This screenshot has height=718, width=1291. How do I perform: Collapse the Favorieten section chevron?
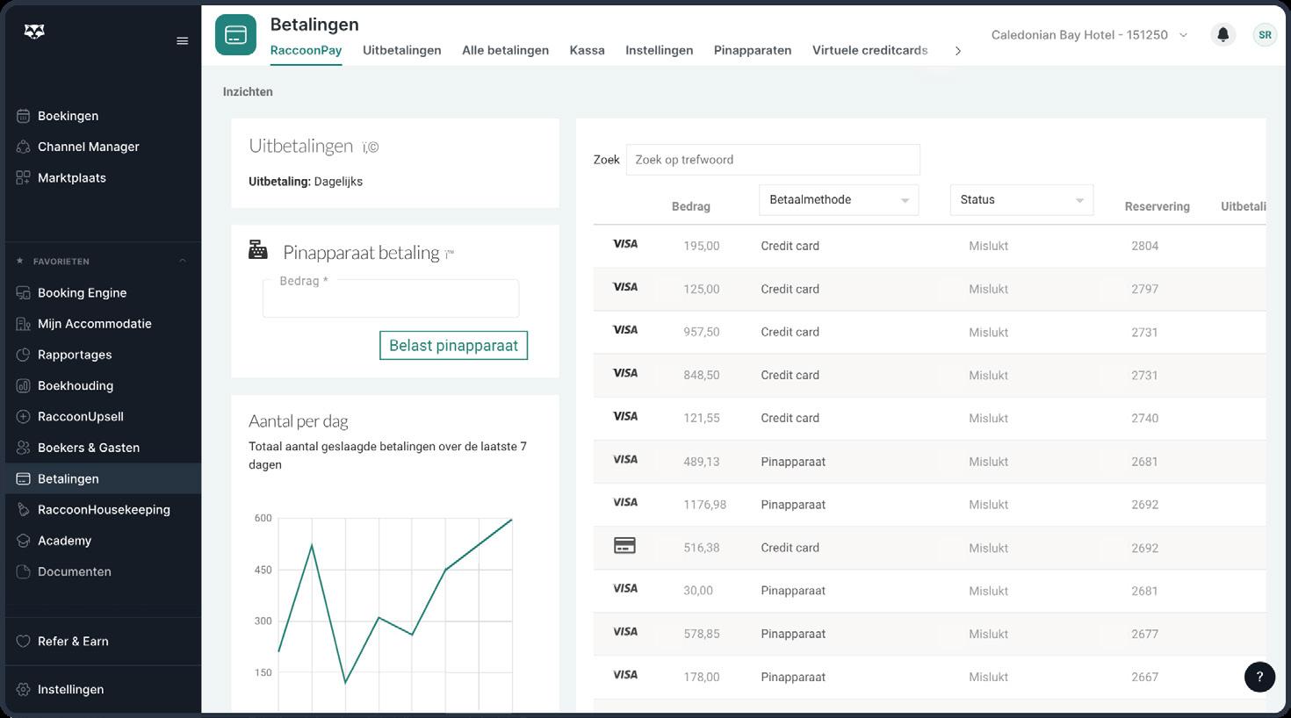(183, 261)
